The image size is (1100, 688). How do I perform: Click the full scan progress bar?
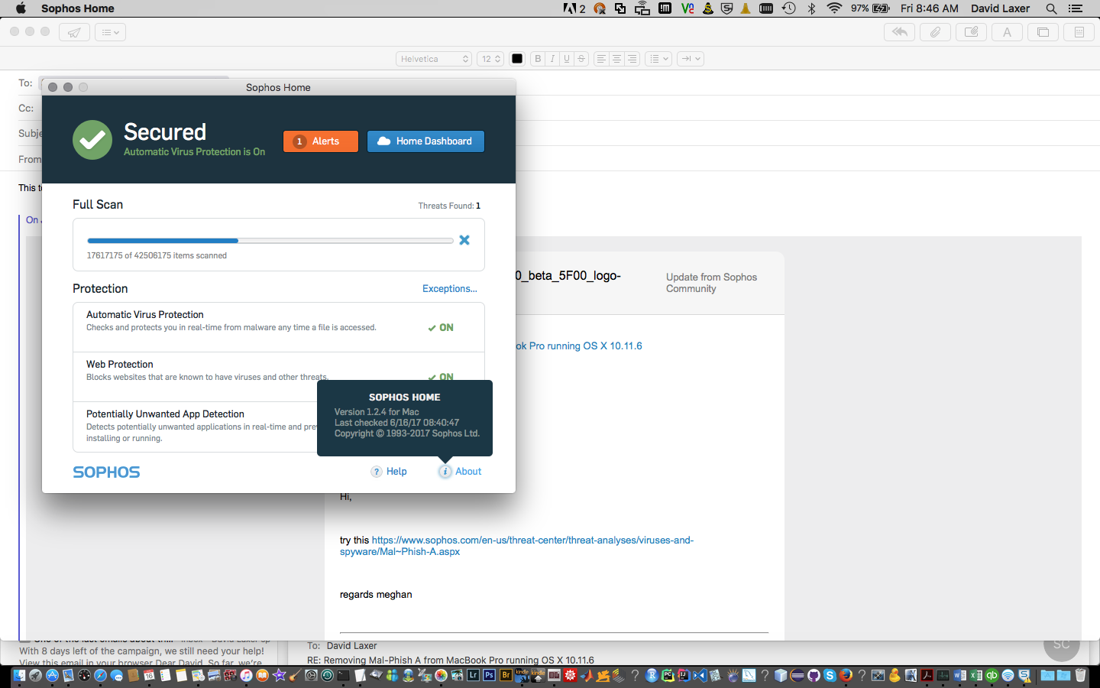(x=270, y=241)
